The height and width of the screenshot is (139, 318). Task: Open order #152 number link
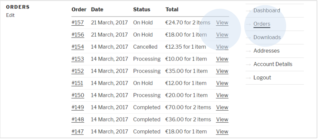(77, 71)
